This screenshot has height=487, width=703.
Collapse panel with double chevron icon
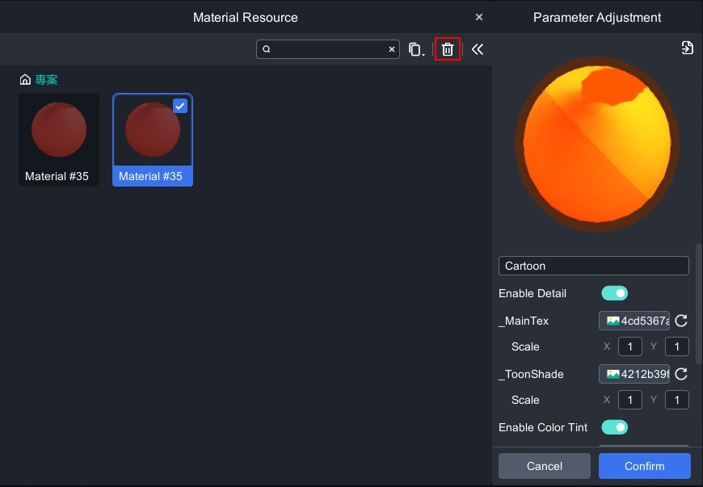(x=478, y=49)
